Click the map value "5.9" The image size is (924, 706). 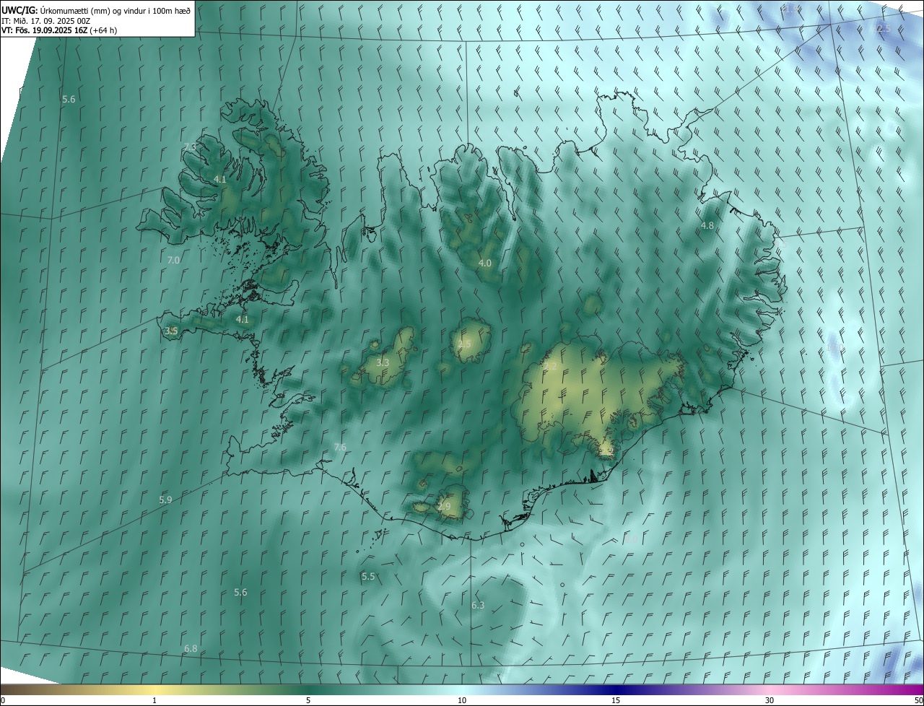click(165, 500)
